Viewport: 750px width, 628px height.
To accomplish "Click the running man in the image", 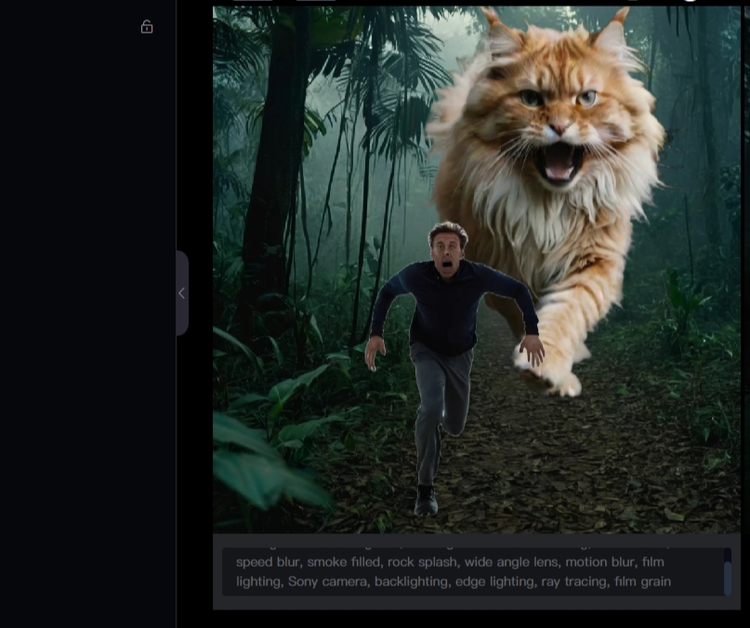I will pos(446,353).
